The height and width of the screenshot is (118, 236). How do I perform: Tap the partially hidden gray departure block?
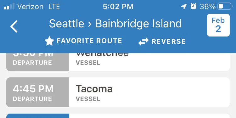tap(38, 62)
